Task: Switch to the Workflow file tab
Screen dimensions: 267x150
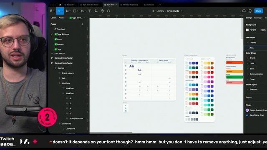Action: (x=129, y=5)
